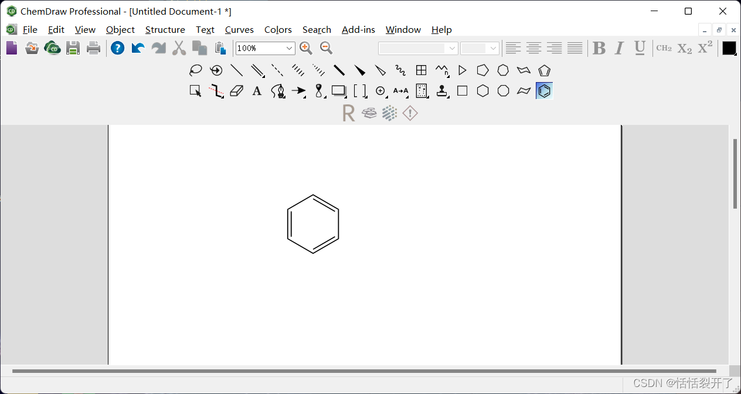The height and width of the screenshot is (394, 741).
Task: Select the Table tool
Action: (x=421, y=70)
